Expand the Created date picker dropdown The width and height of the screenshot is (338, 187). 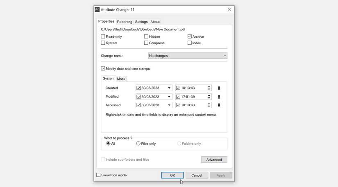point(169,88)
